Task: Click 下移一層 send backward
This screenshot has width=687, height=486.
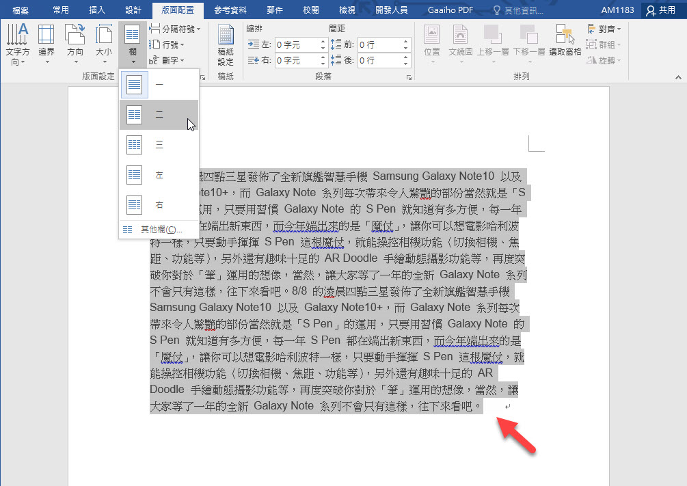Action: point(529,44)
